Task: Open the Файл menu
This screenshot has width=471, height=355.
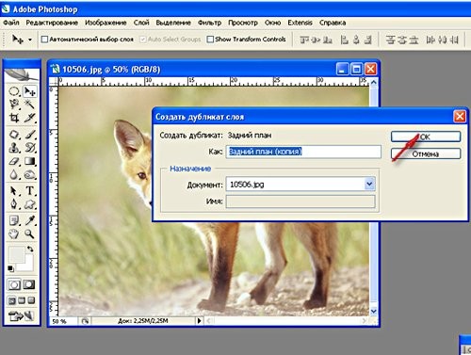Action: coord(11,23)
